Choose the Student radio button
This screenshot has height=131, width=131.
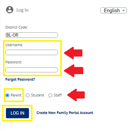(x=27, y=95)
